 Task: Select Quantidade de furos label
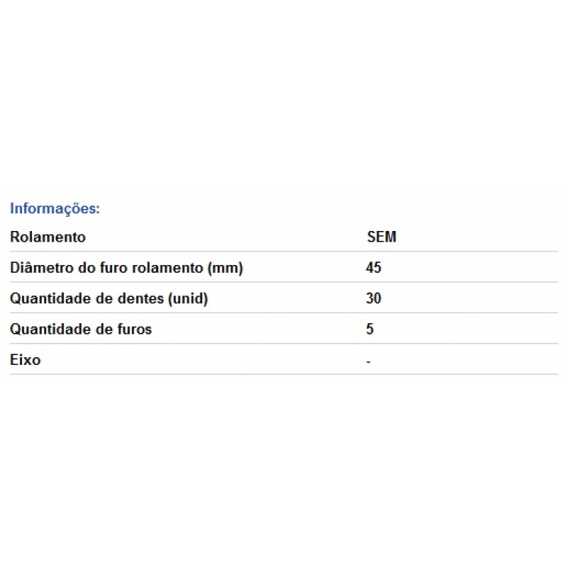[81, 329]
